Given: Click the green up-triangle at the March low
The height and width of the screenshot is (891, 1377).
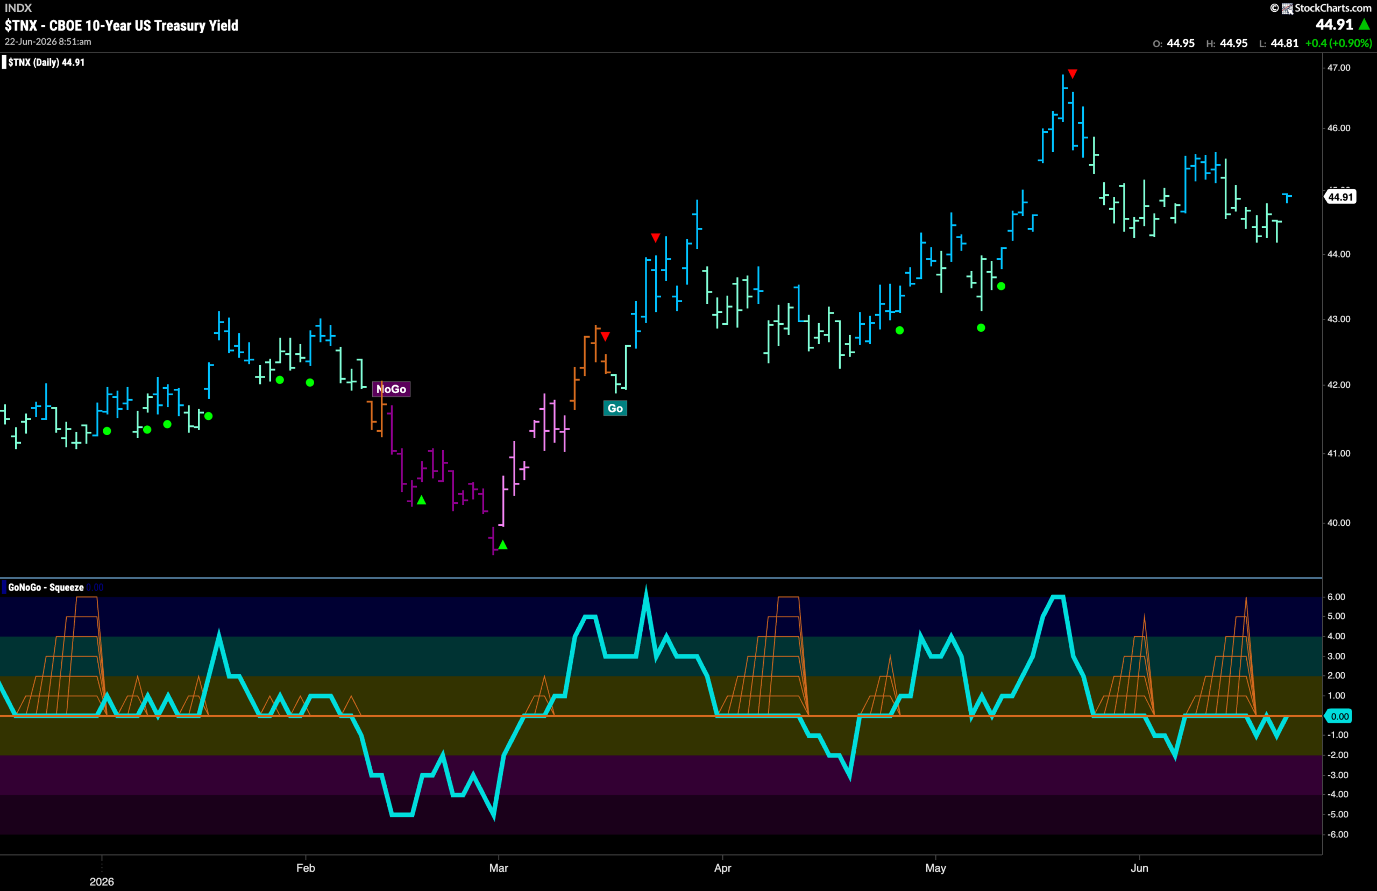Looking at the screenshot, I should pos(503,544).
